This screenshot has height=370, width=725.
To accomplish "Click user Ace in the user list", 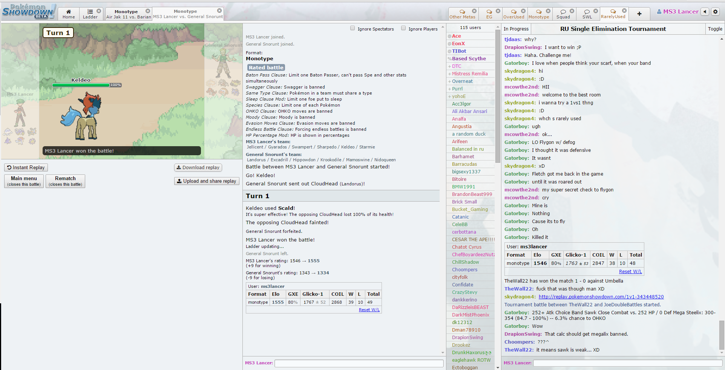I will coord(456,36).
